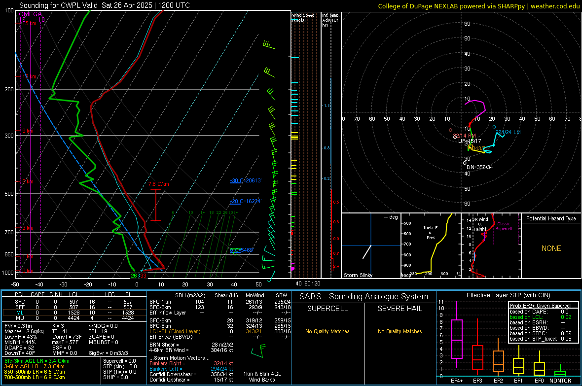Click the magenta OMEGA label
The height and width of the screenshot is (386, 582).
tap(30, 14)
